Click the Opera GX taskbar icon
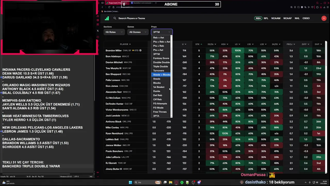The image size is (330, 186). (x=176, y=182)
